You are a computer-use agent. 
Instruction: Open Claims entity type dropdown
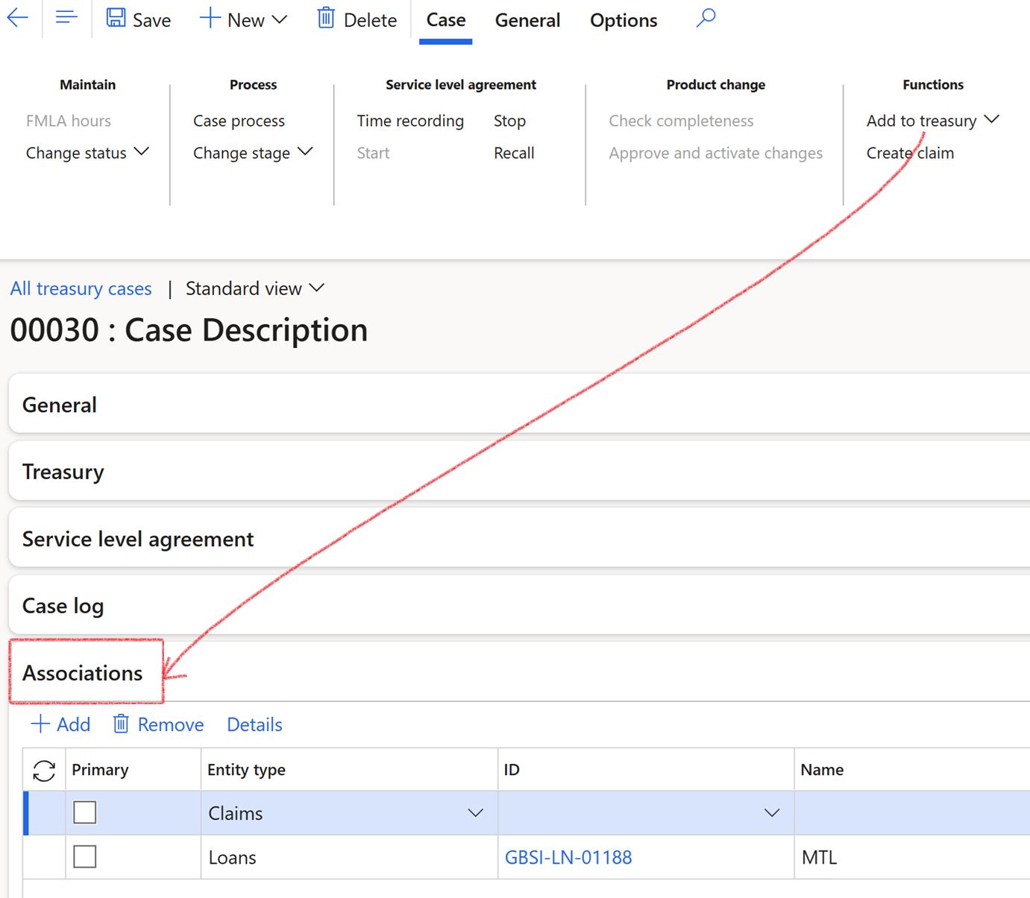[475, 813]
